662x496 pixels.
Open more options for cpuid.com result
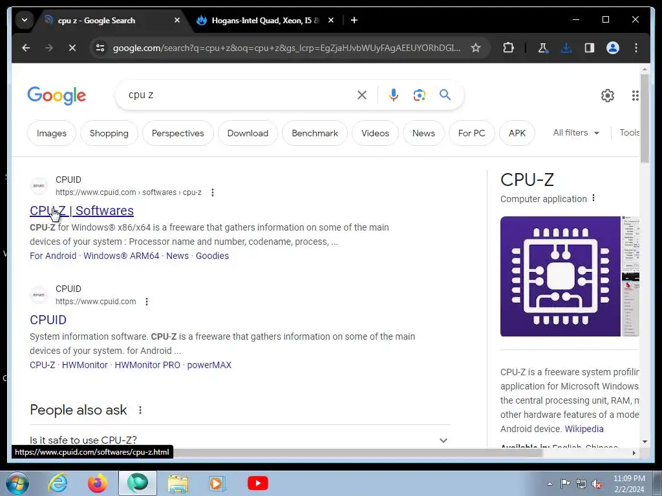coord(147,302)
